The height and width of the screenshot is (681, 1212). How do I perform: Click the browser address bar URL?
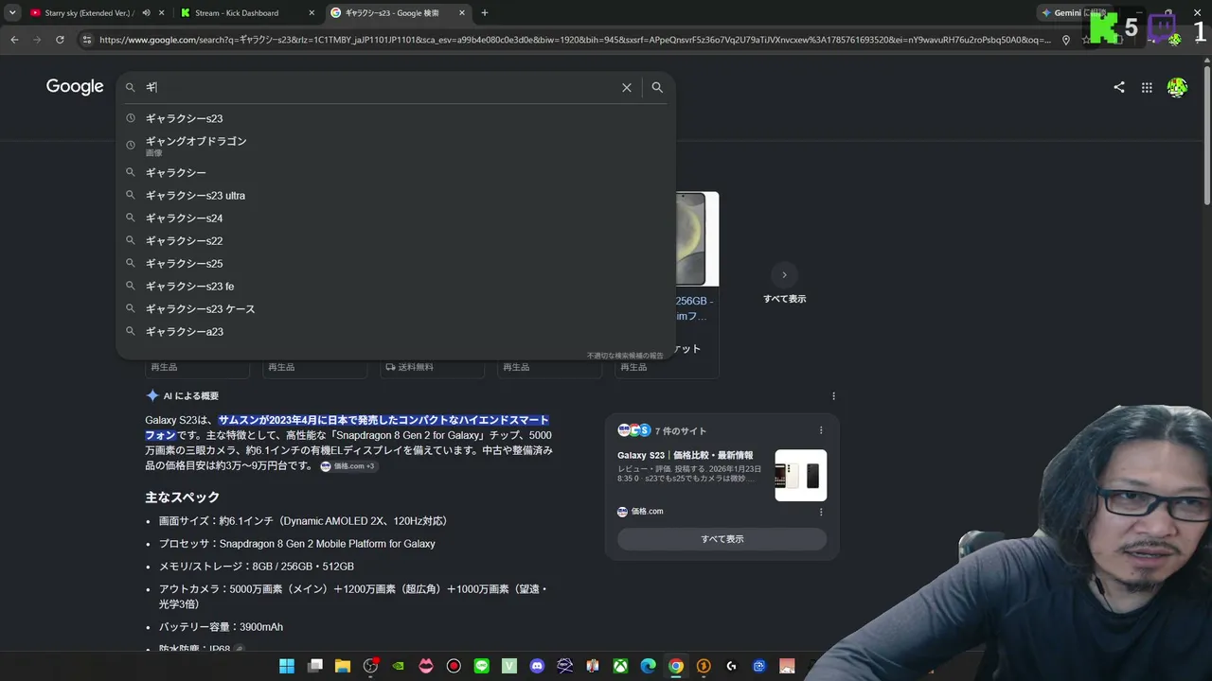tap(575, 40)
